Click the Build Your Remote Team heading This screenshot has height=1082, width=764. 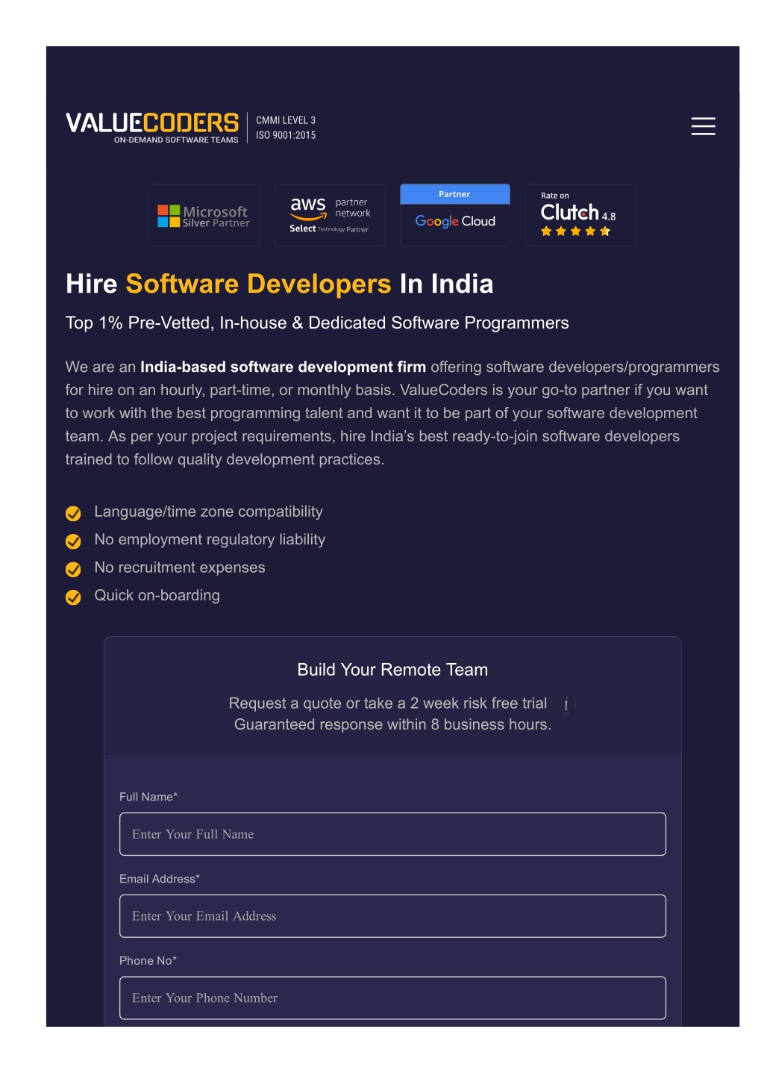coord(392,670)
